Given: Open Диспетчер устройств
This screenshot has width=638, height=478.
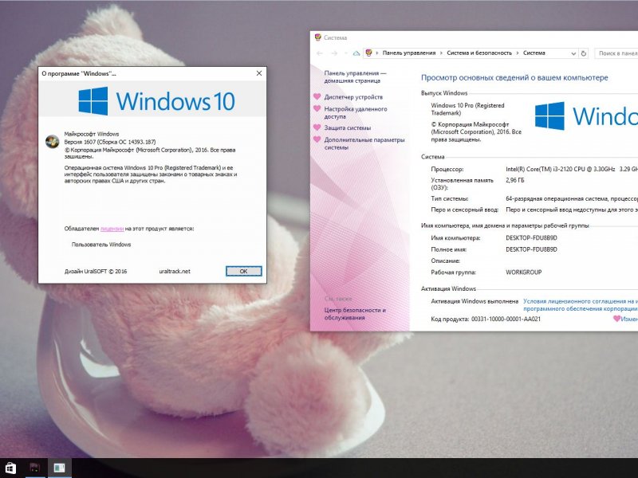Looking at the screenshot, I should point(353,96).
